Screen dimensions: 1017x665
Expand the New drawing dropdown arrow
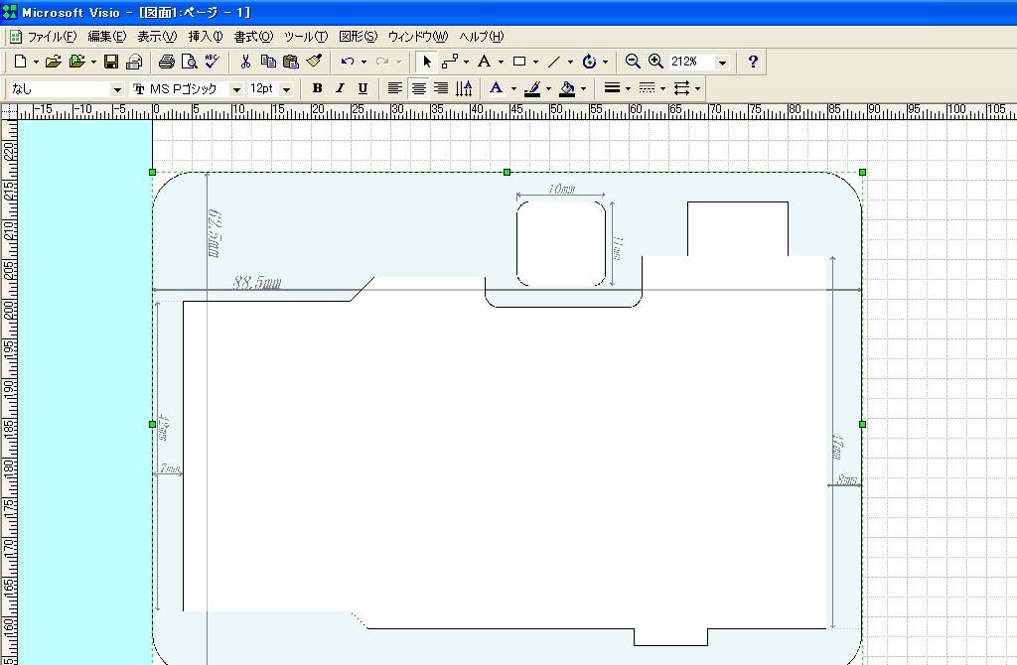click(36, 63)
